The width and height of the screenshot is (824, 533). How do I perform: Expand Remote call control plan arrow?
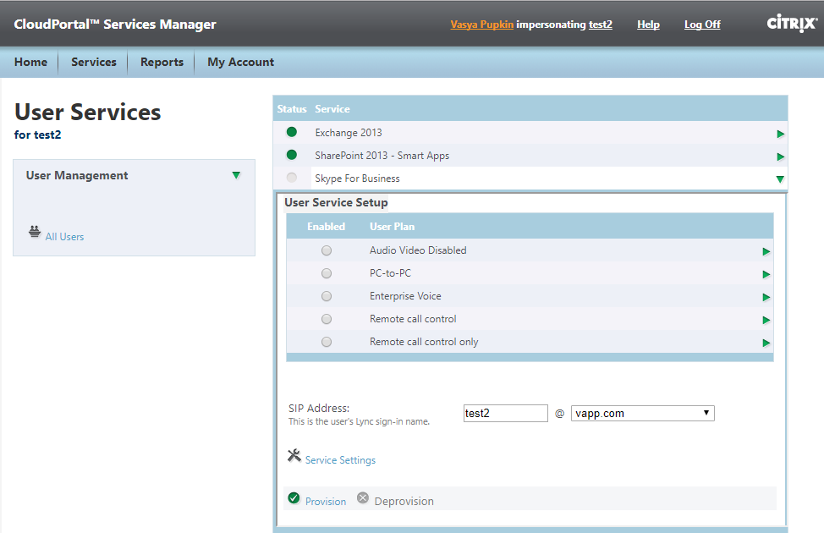coord(766,320)
